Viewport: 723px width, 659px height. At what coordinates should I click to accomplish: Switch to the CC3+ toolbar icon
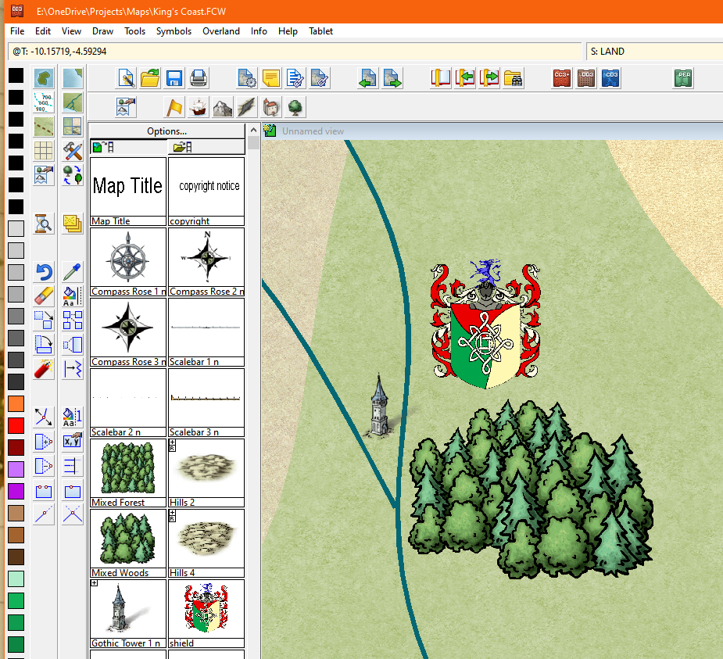[x=561, y=78]
